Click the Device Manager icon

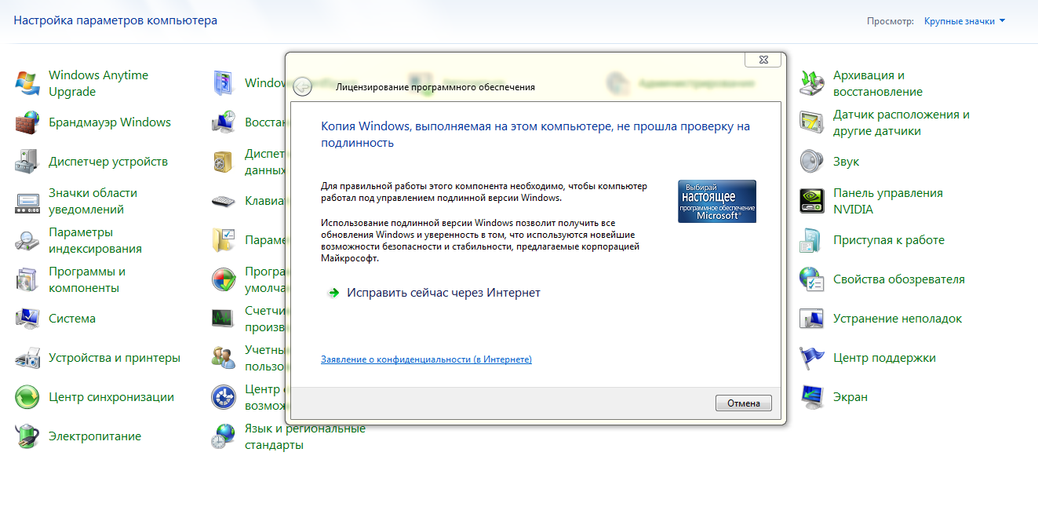click(x=27, y=162)
